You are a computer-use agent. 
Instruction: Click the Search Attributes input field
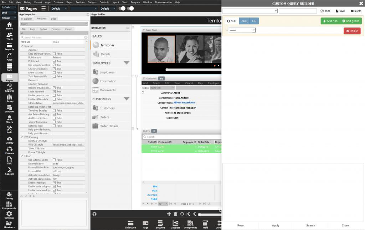53,37
